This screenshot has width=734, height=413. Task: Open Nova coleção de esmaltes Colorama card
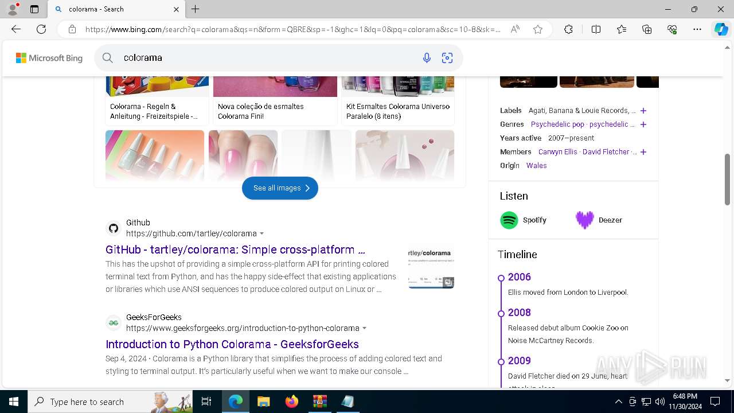[x=275, y=100]
